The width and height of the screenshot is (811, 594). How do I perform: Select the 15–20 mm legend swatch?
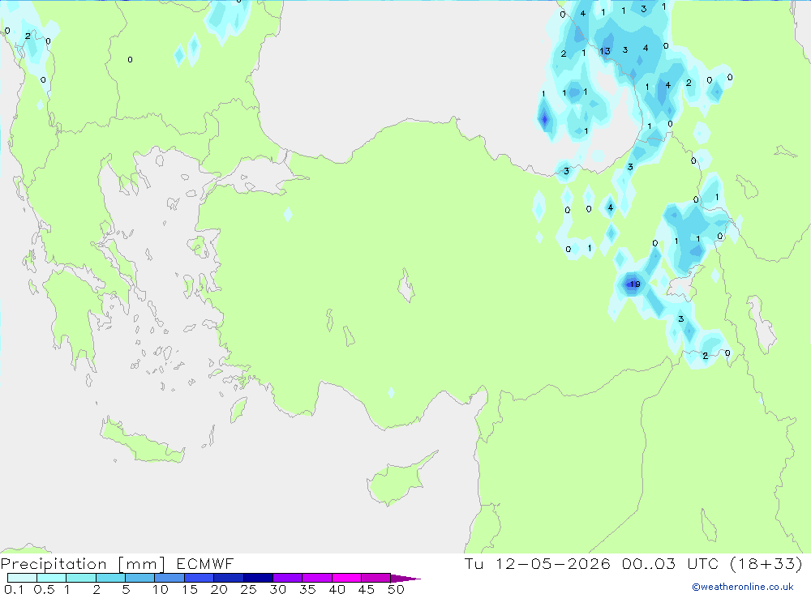(200, 578)
